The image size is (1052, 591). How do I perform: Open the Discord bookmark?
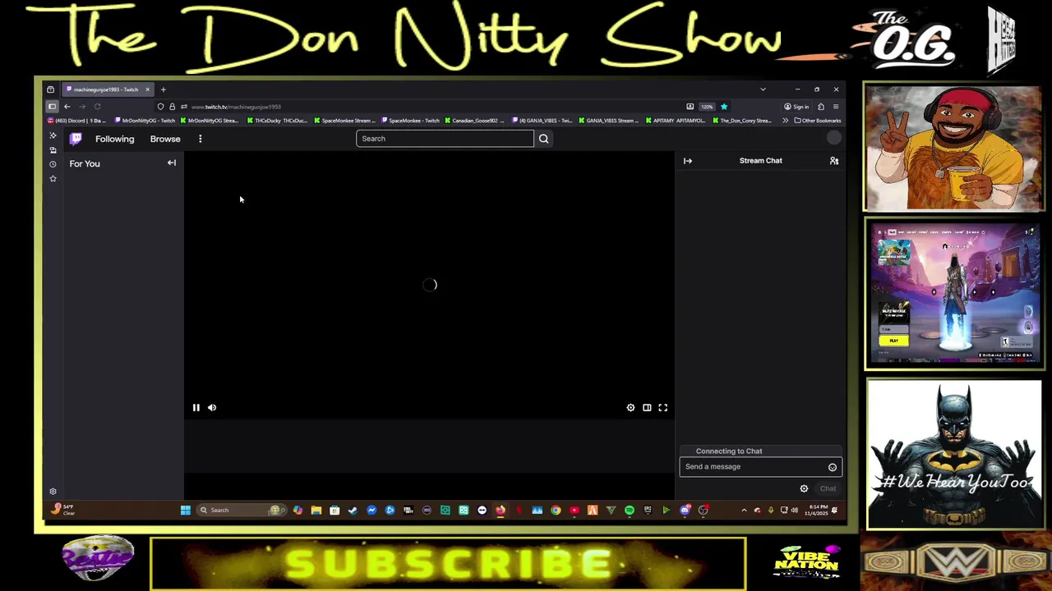coord(78,121)
